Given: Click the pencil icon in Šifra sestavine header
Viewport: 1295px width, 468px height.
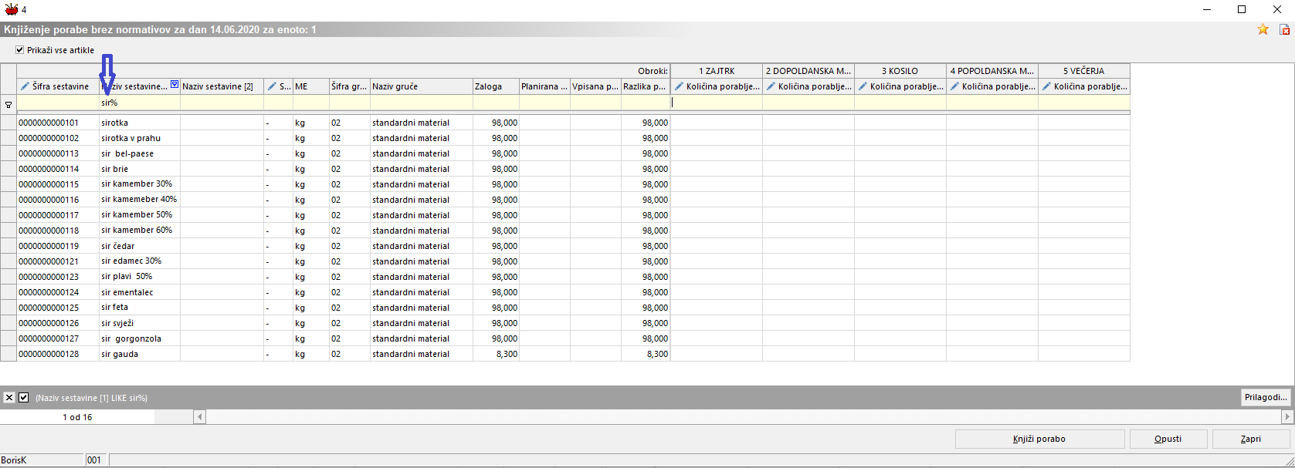Looking at the screenshot, I should [25, 86].
